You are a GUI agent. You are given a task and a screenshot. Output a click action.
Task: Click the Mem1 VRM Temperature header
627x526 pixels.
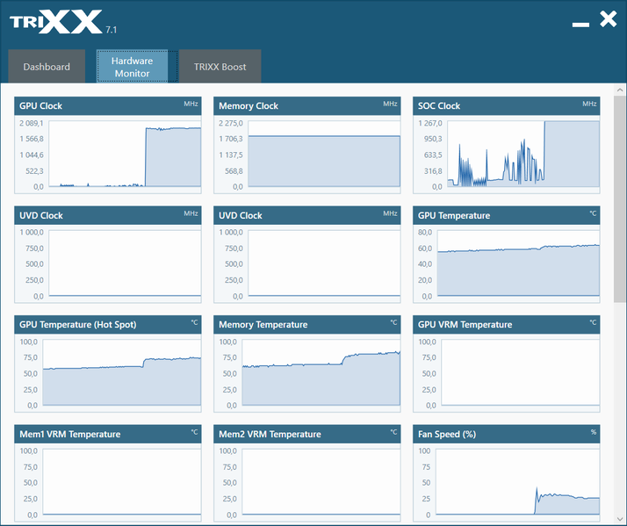(108, 434)
